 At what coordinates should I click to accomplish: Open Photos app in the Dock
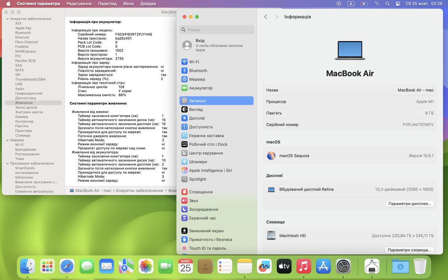tap(146, 266)
